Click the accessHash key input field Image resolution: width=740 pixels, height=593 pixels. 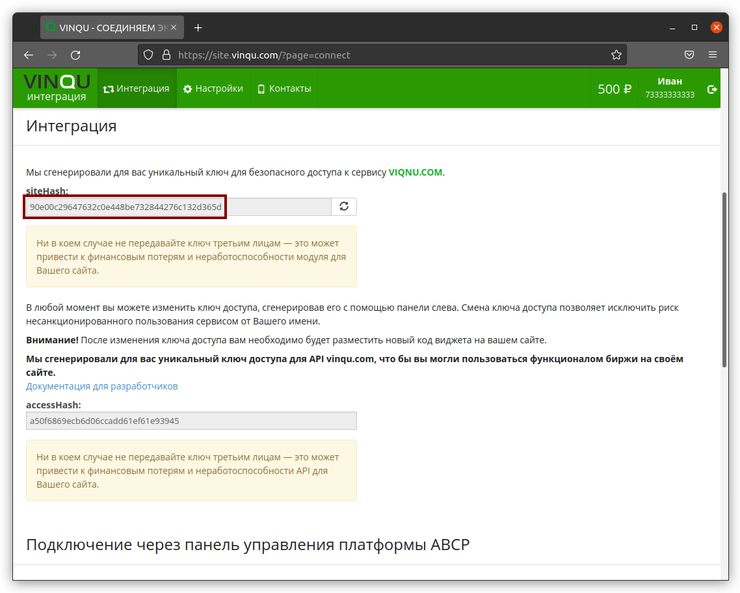point(191,421)
